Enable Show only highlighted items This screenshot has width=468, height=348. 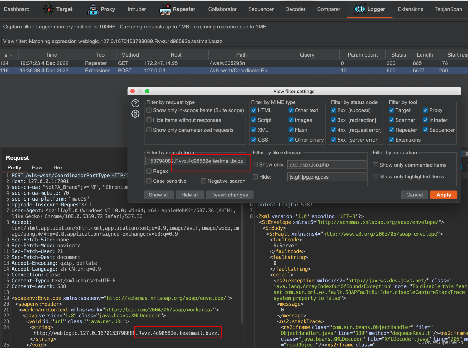376,176
